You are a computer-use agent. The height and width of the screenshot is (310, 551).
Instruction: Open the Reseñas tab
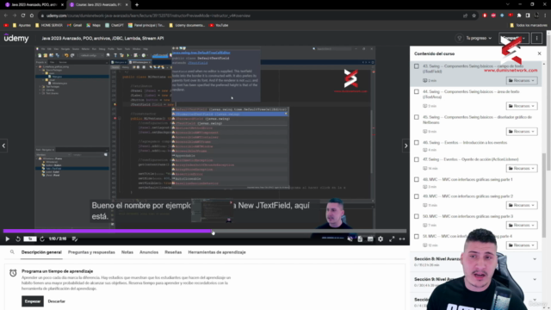(x=173, y=252)
